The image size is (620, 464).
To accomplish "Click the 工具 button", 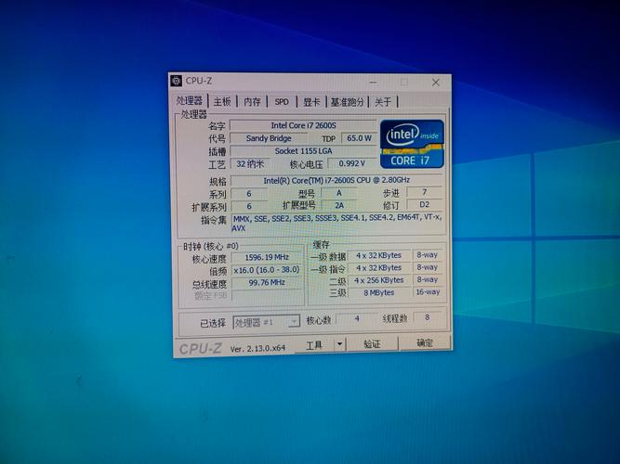I will point(314,344).
